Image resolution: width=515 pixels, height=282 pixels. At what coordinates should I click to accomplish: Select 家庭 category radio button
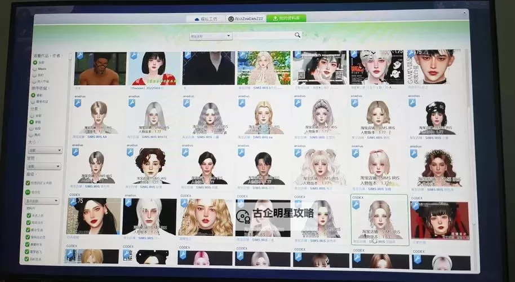click(x=32, y=122)
